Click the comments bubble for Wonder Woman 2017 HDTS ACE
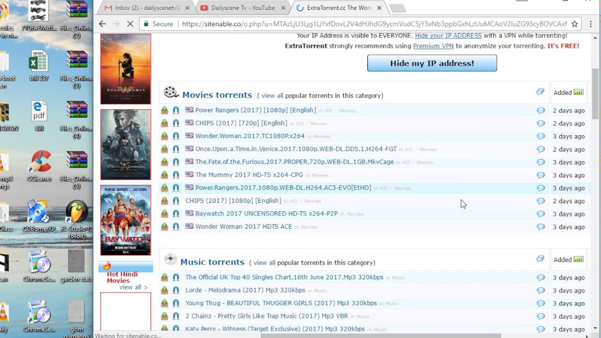Screen dimensions: 601x338 [541, 227]
